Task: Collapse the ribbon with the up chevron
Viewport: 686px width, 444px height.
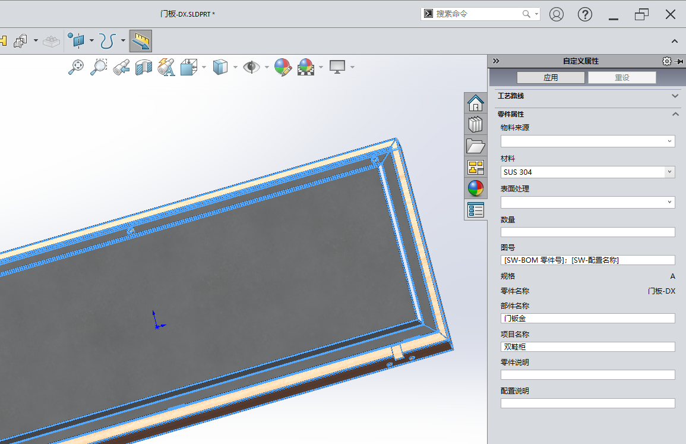Action: 675,41
